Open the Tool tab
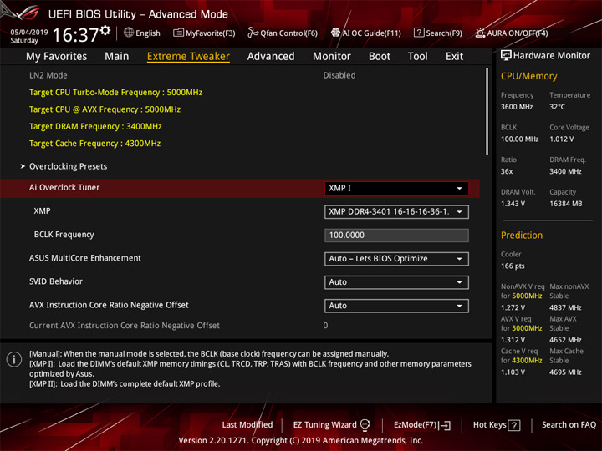Viewport: 602px width, 451px height. coord(418,57)
